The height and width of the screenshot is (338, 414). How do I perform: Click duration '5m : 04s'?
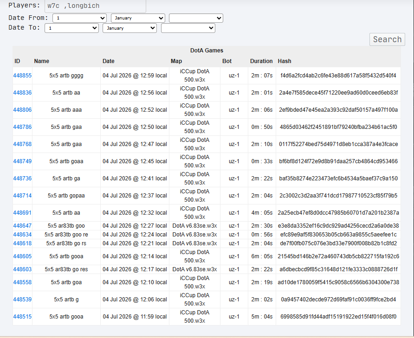[x=262, y=317]
